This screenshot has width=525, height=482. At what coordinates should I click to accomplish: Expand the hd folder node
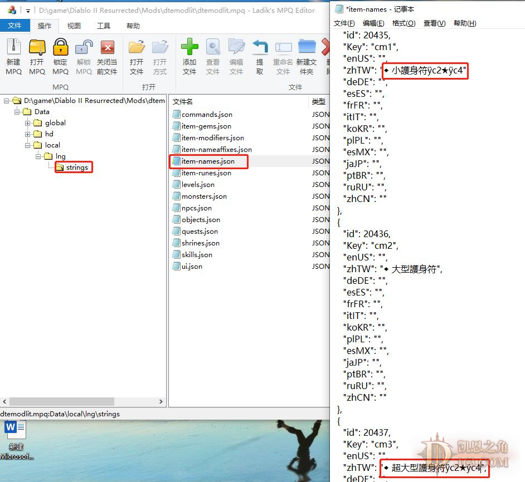28,134
